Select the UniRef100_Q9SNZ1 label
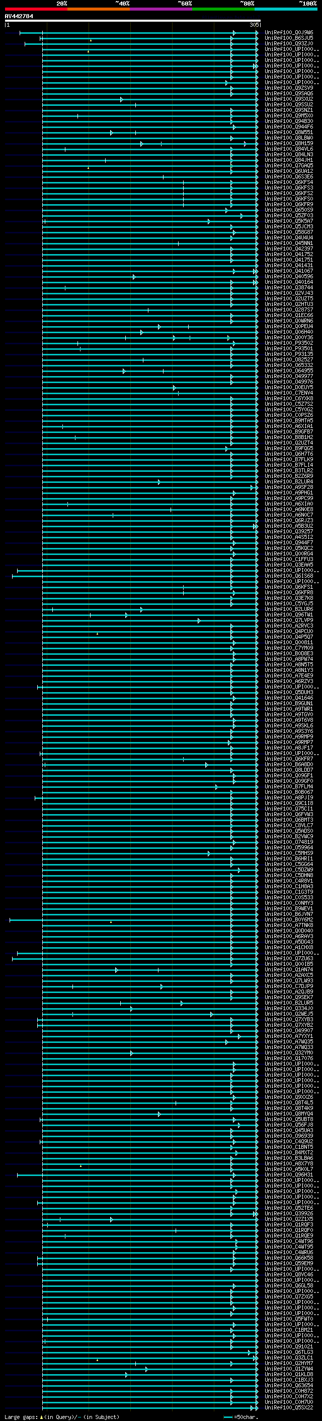This screenshot has width=322, height=1421. click(289, 110)
